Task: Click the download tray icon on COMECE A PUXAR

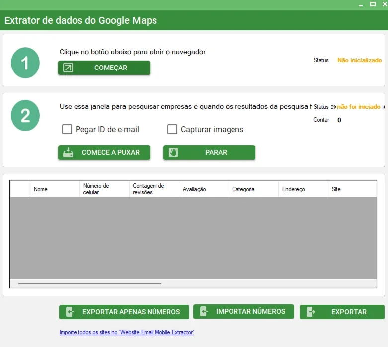Action: pyautogui.click(x=68, y=152)
